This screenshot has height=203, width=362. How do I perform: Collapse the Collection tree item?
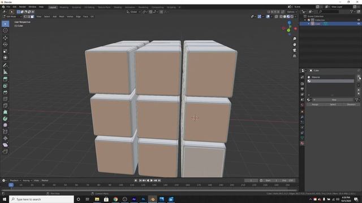coord(305,20)
